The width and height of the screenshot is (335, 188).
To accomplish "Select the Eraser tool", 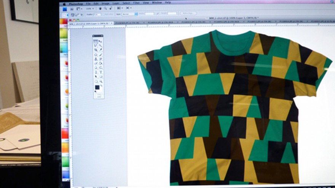I will click(x=96, y=63).
